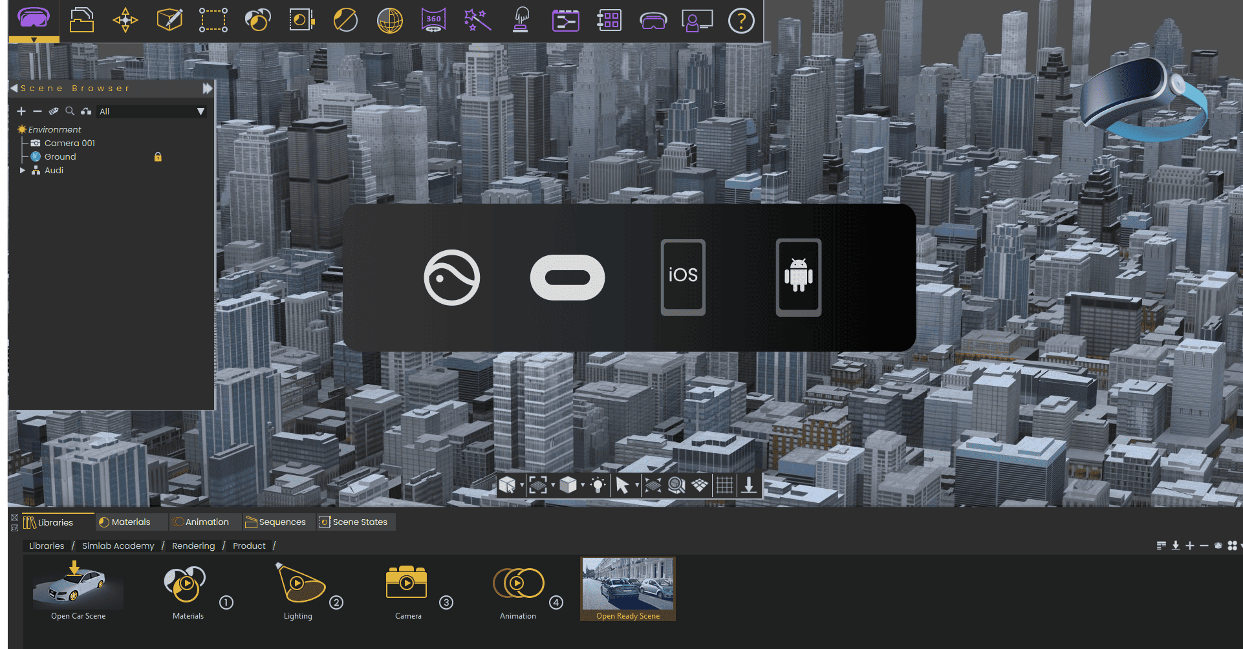Expand the Audi node in Scene Browser
The image size is (1243, 649).
[23, 170]
